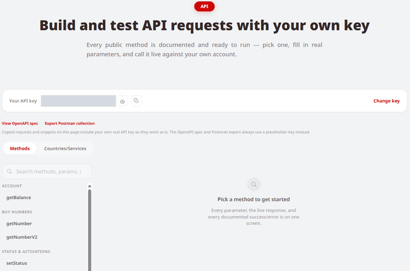
Task: Click the BUY NUMBERS section heading
Action: click(17, 212)
